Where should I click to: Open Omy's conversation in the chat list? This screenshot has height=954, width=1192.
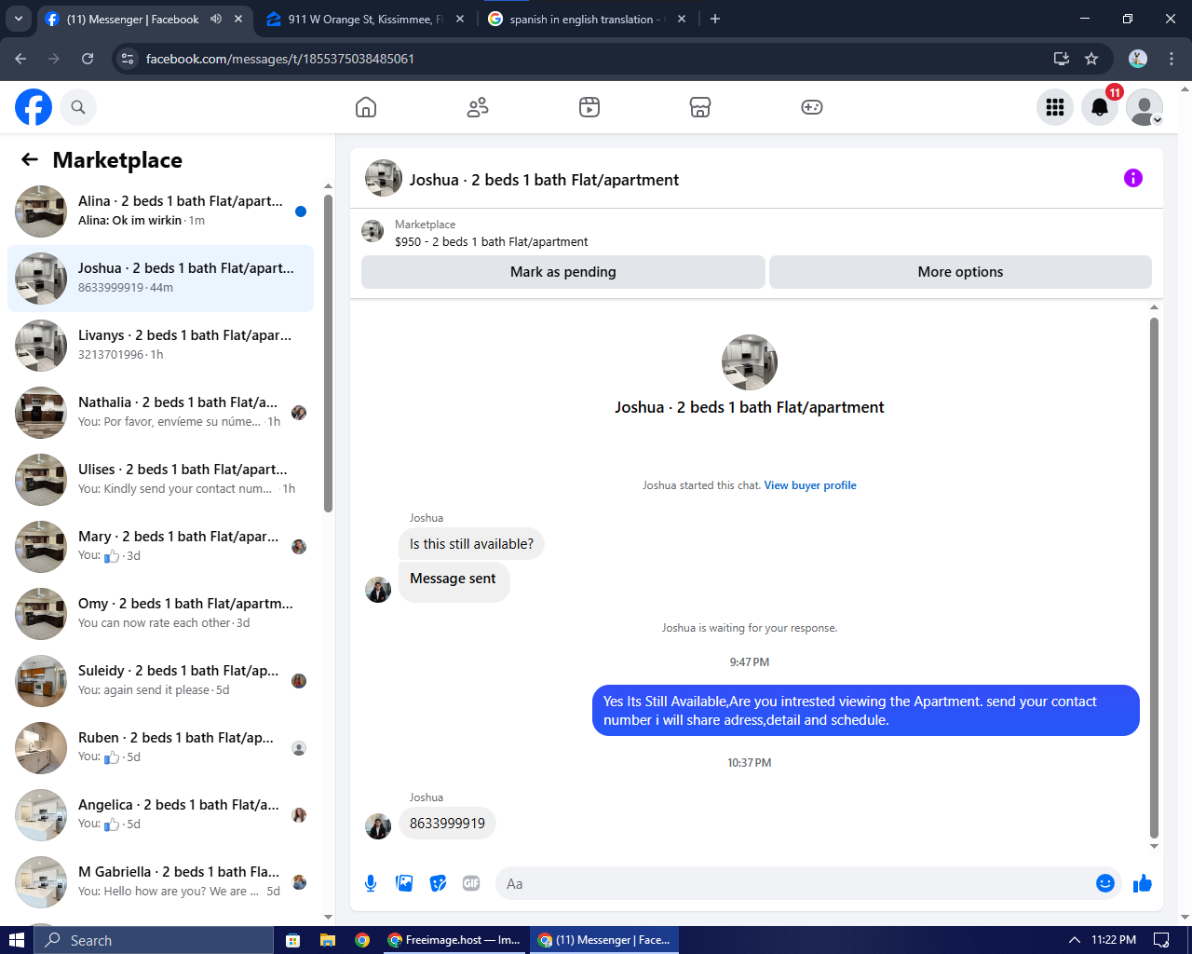(x=160, y=614)
